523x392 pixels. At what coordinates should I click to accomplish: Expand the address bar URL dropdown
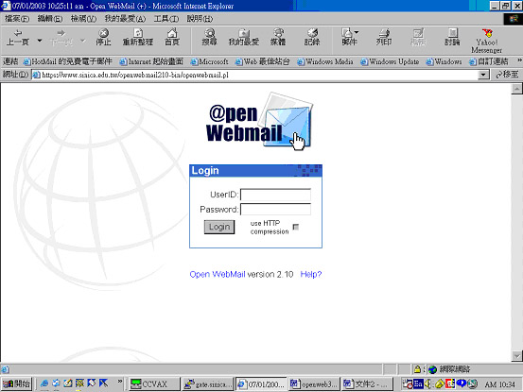click(483, 75)
